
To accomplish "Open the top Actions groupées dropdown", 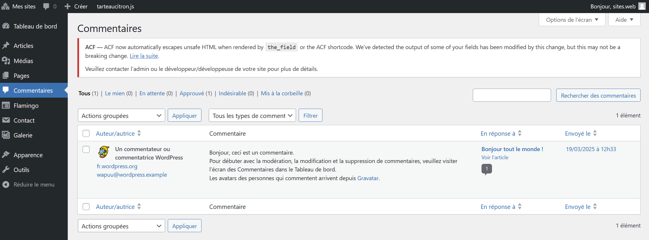I will click(122, 115).
